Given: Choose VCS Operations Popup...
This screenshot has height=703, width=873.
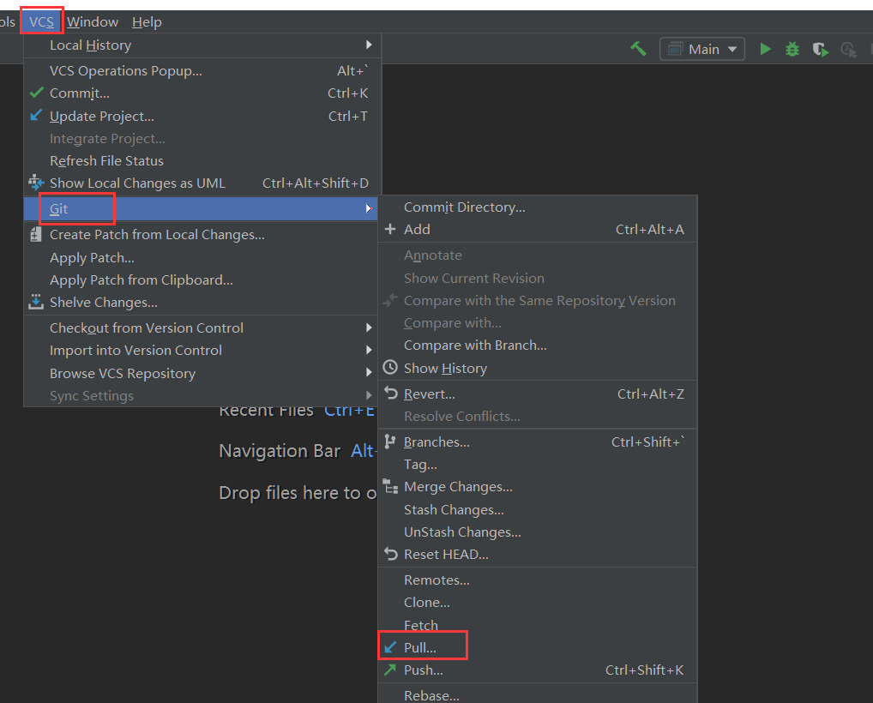Looking at the screenshot, I should tap(202, 70).
